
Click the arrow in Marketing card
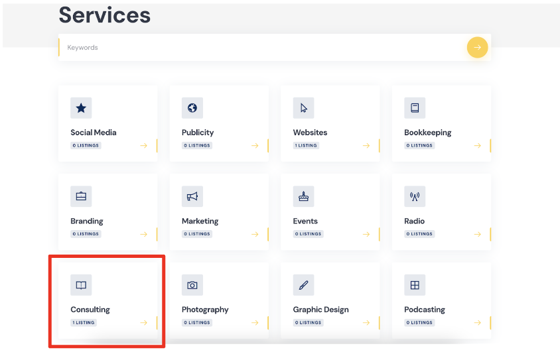click(255, 234)
